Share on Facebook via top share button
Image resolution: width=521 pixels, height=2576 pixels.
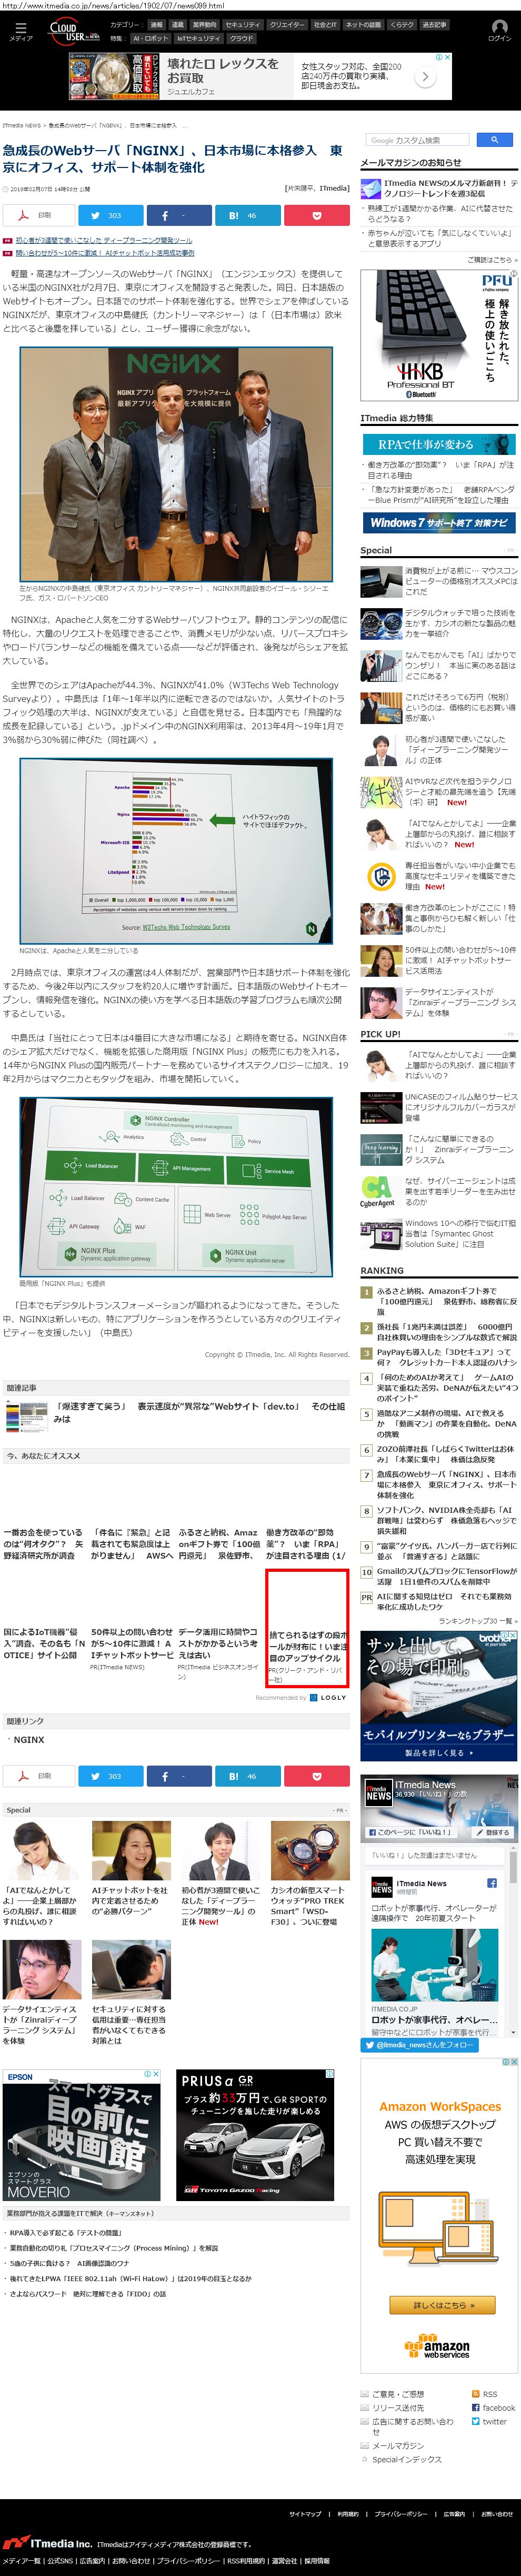[178, 215]
